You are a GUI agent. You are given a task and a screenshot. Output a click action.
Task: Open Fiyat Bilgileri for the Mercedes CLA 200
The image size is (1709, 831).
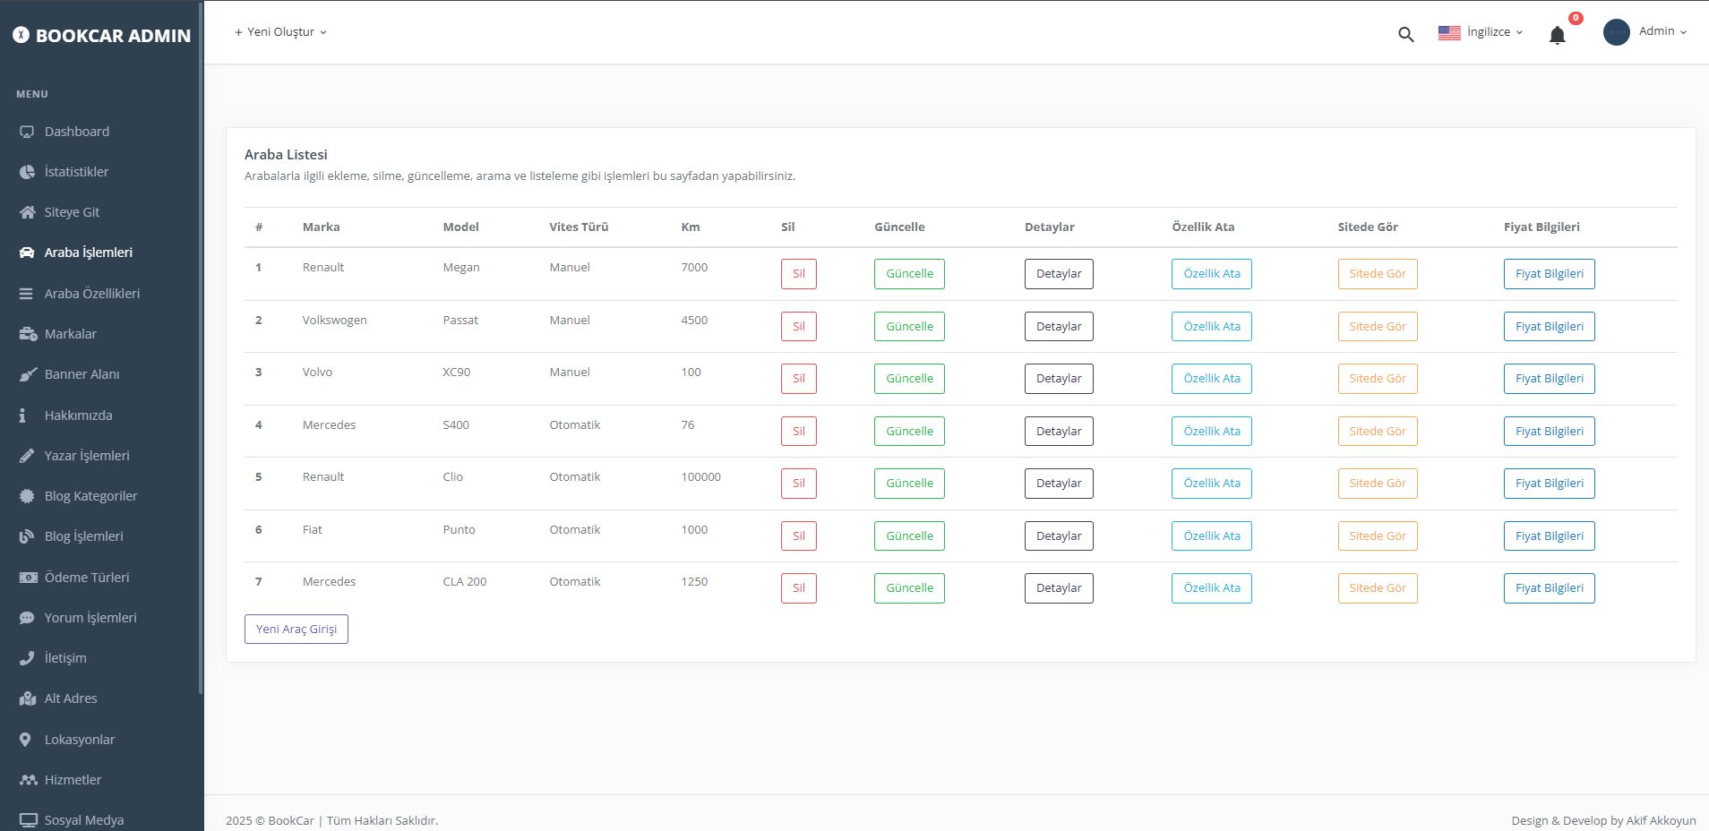pyautogui.click(x=1550, y=587)
